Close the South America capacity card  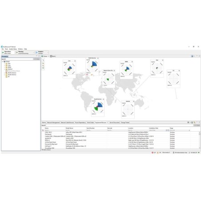point(103,99)
